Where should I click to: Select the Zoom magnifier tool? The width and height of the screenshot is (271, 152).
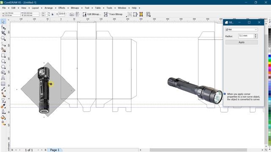pos(3,38)
